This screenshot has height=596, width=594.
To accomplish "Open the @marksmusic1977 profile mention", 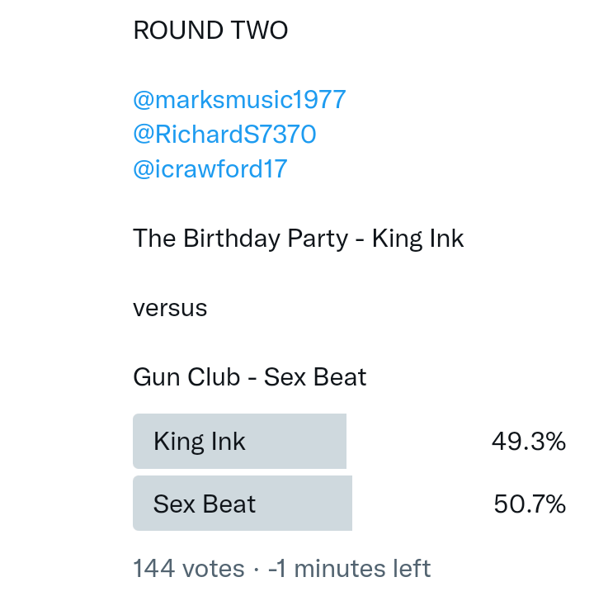I will point(239,100).
